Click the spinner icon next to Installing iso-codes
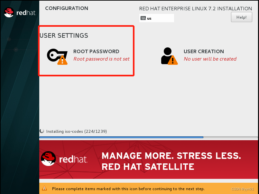 [x=42, y=131]
